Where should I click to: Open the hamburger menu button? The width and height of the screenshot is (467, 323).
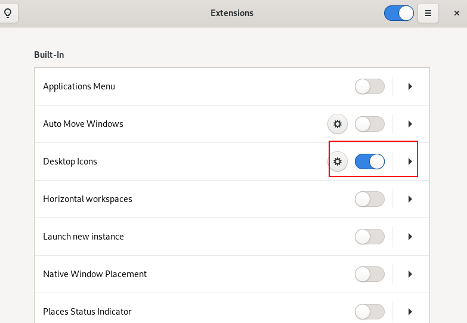(428, 13)
